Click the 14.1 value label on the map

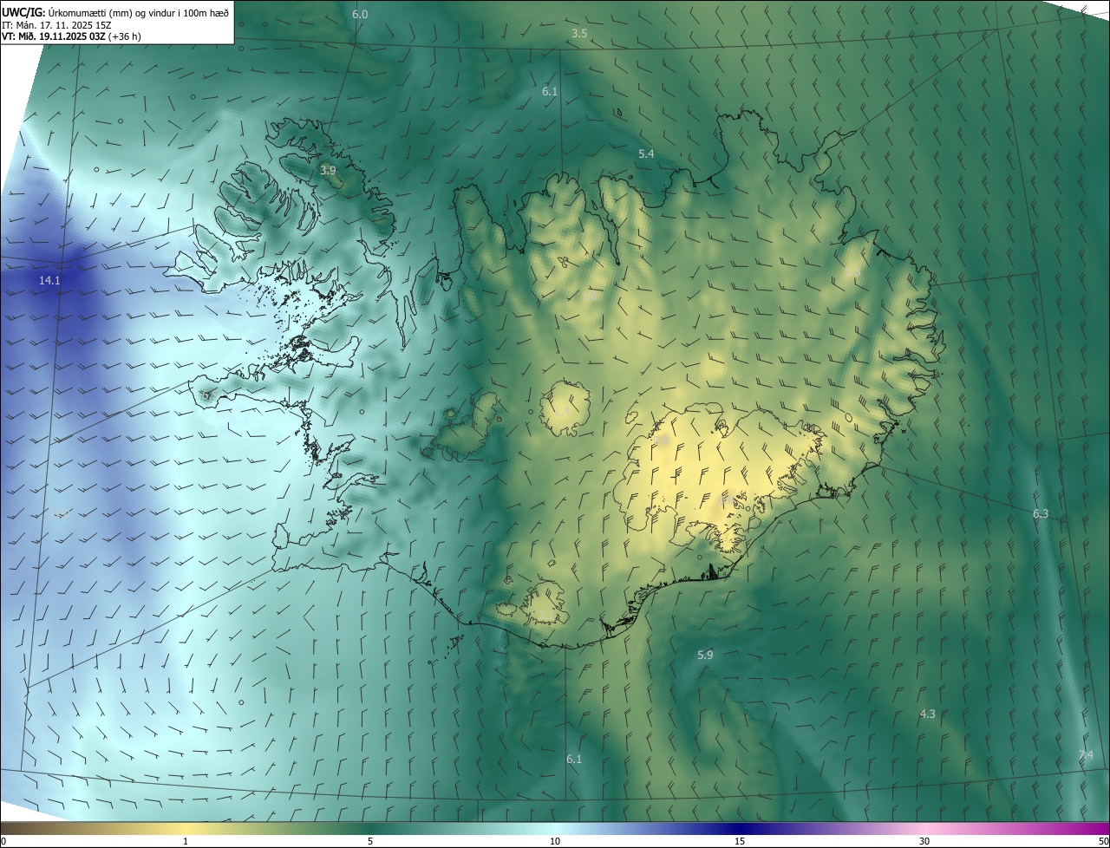tap(49, 281)
